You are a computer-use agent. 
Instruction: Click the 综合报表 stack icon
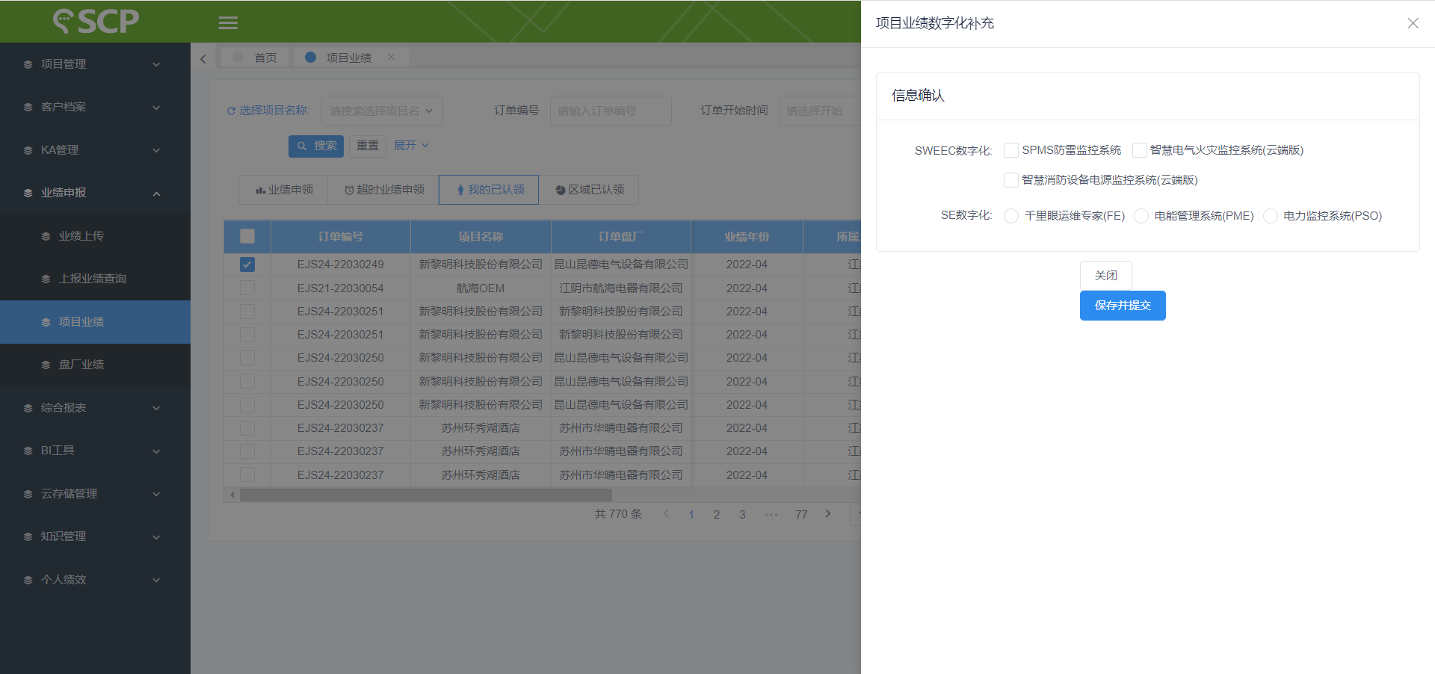pos(28,408)
